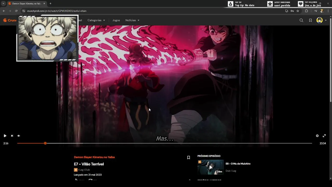Open E8 – O Mu de Muichiro title
The image size is (332, 187).
pos(238,164)
